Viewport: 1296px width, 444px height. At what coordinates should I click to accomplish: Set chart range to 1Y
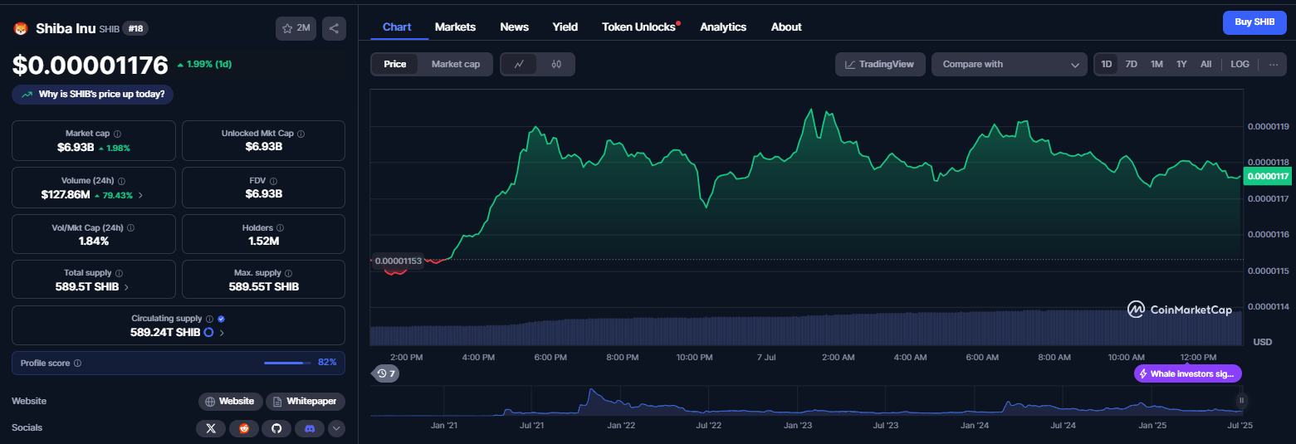[x=1181, y=64]
